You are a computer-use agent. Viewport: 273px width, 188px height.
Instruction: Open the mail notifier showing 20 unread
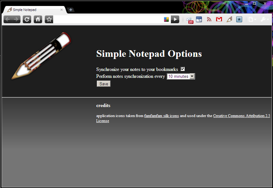coord(189,19)
